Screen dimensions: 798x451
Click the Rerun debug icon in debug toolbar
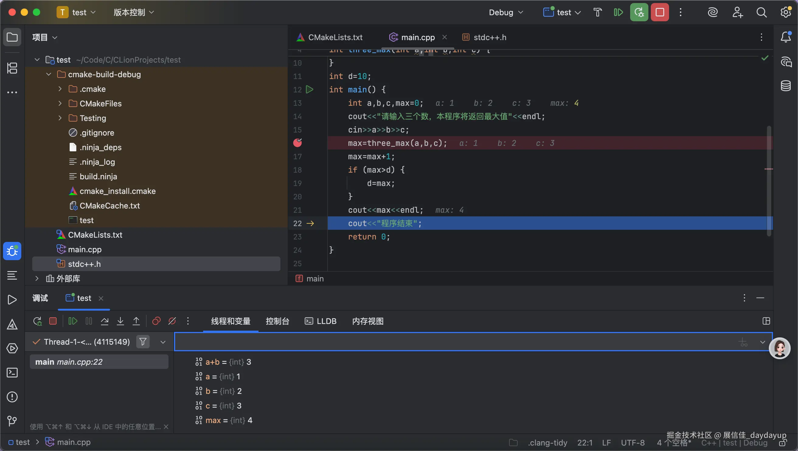tap(37, 321)
